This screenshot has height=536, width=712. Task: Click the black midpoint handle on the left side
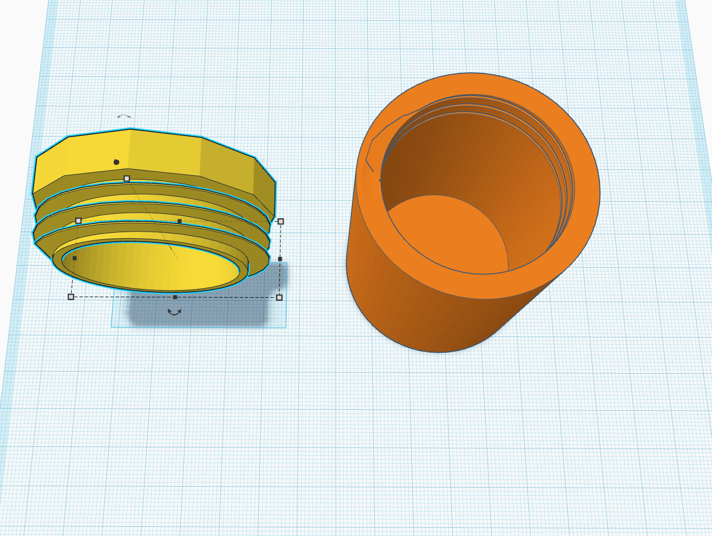75,258
